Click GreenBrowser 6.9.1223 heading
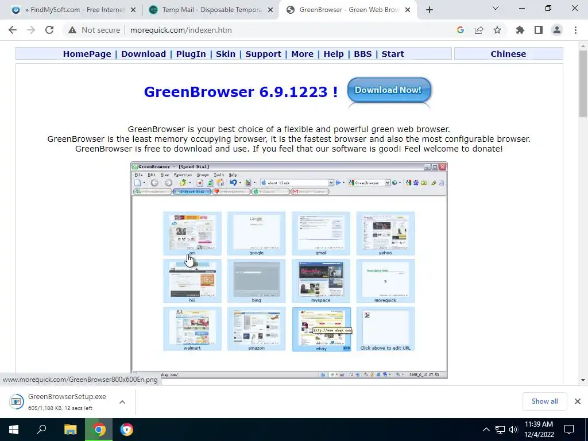The image size is (588, 441). pos(241,92)
